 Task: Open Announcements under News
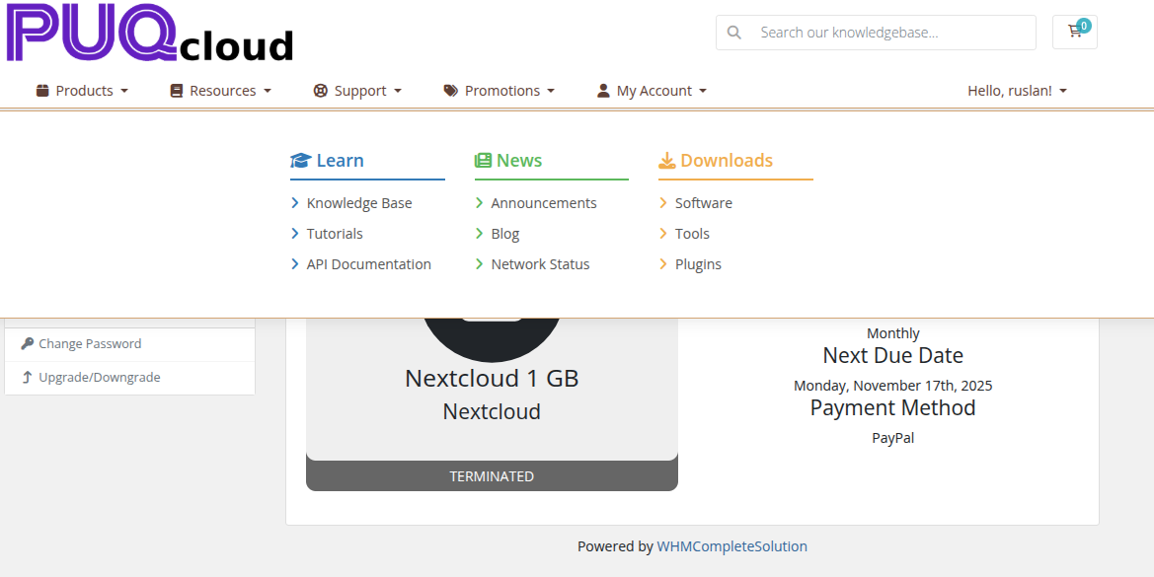[x=544, y=203]
